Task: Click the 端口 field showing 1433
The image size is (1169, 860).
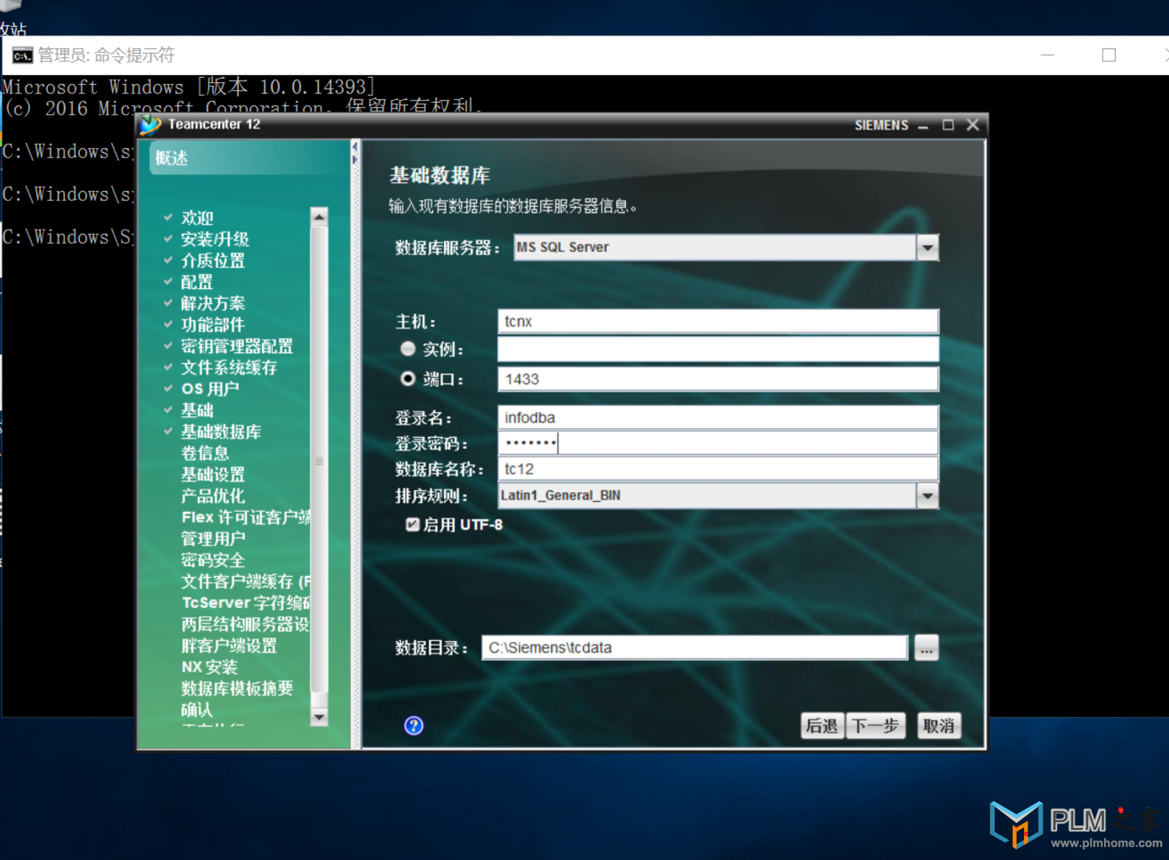Action: click(718, 379)
